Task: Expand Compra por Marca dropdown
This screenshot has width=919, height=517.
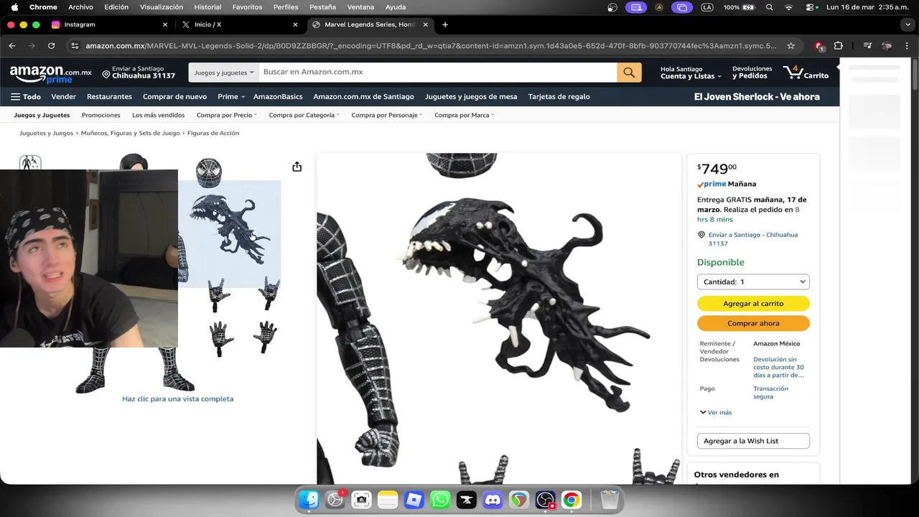Action: [x=464, y=115]
